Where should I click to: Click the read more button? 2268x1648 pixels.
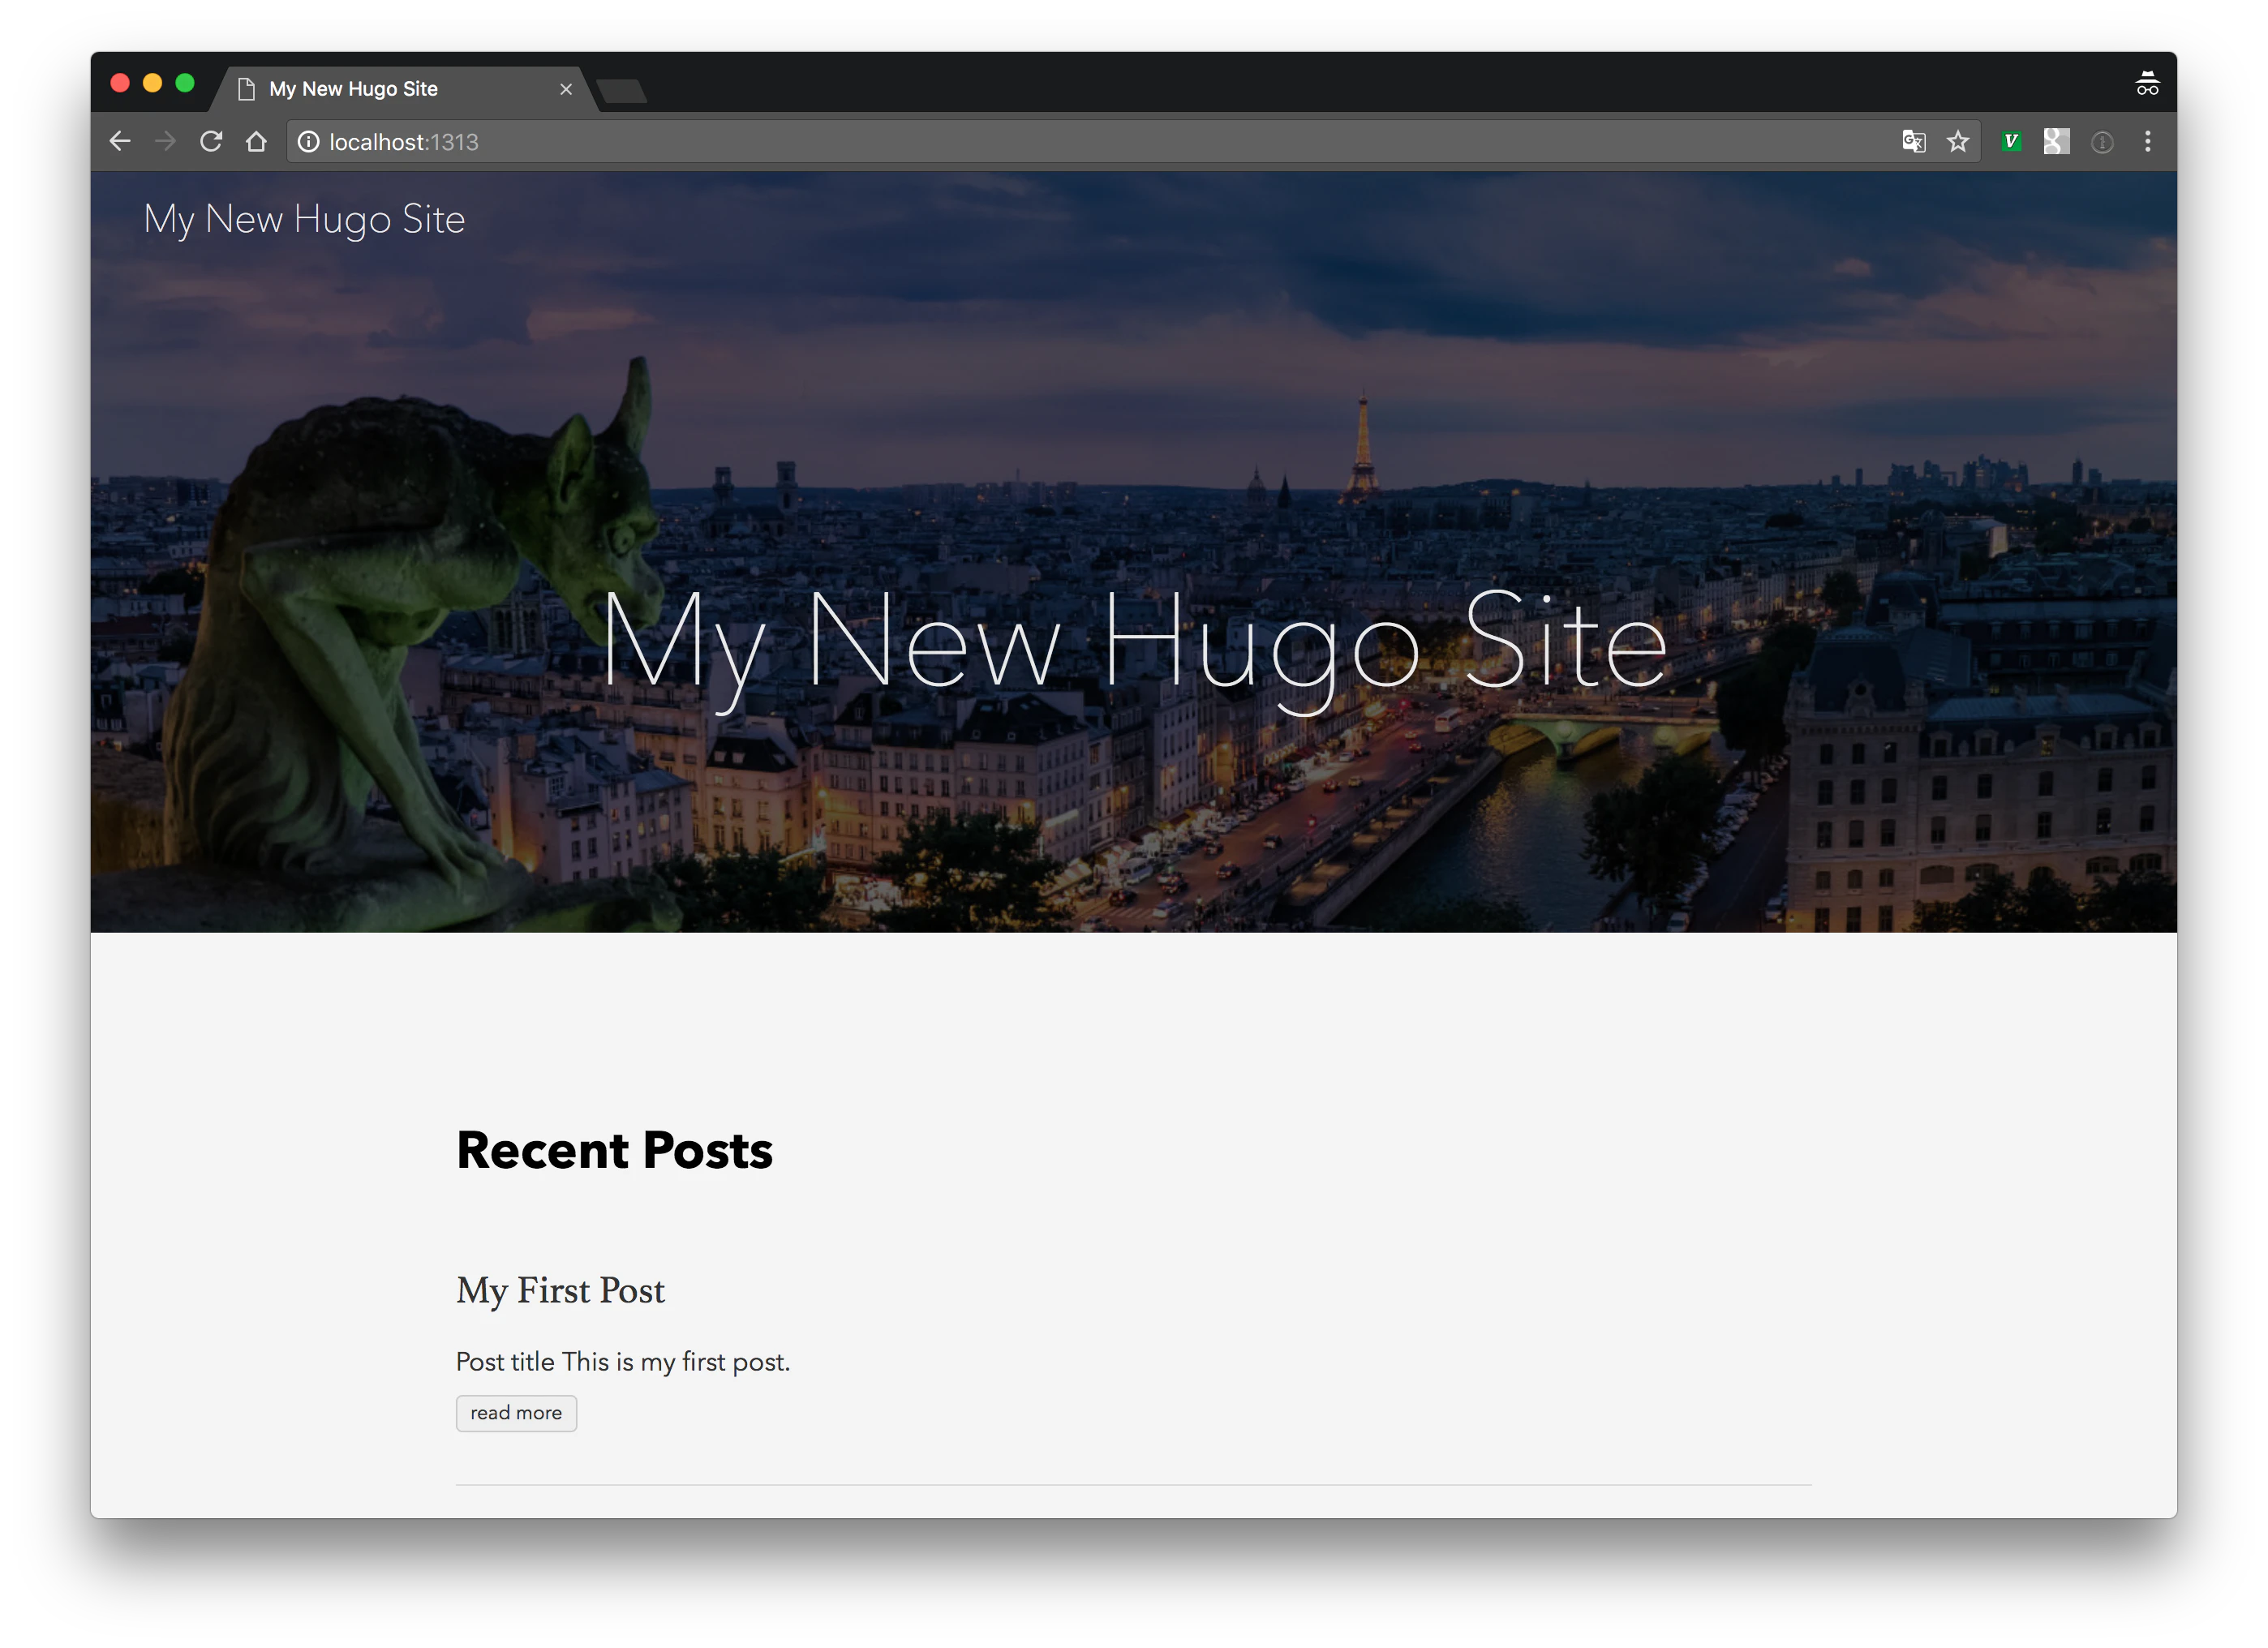point(516,1413)
